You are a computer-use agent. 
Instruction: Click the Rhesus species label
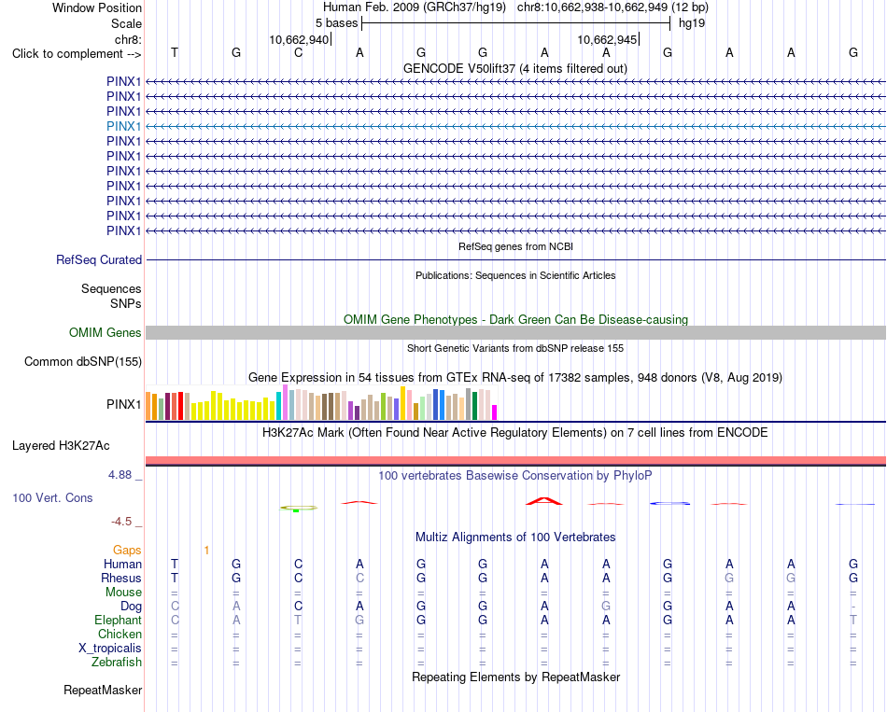coord(121,578)
